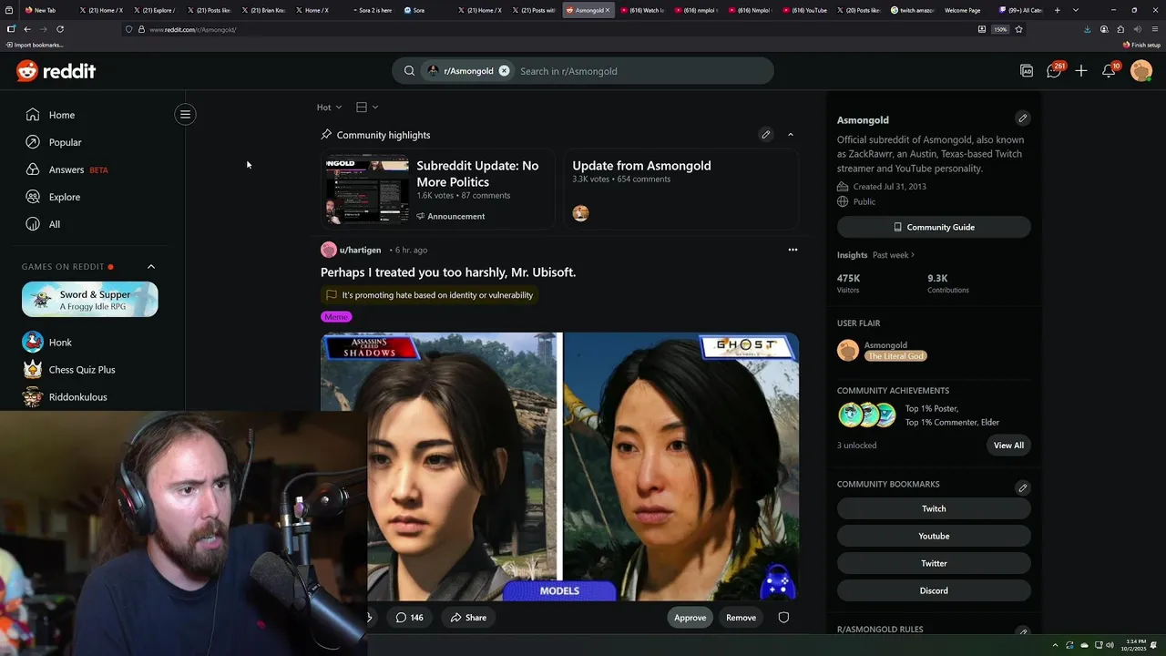Open a new browser tab with plus

(x=1057, y=10)
